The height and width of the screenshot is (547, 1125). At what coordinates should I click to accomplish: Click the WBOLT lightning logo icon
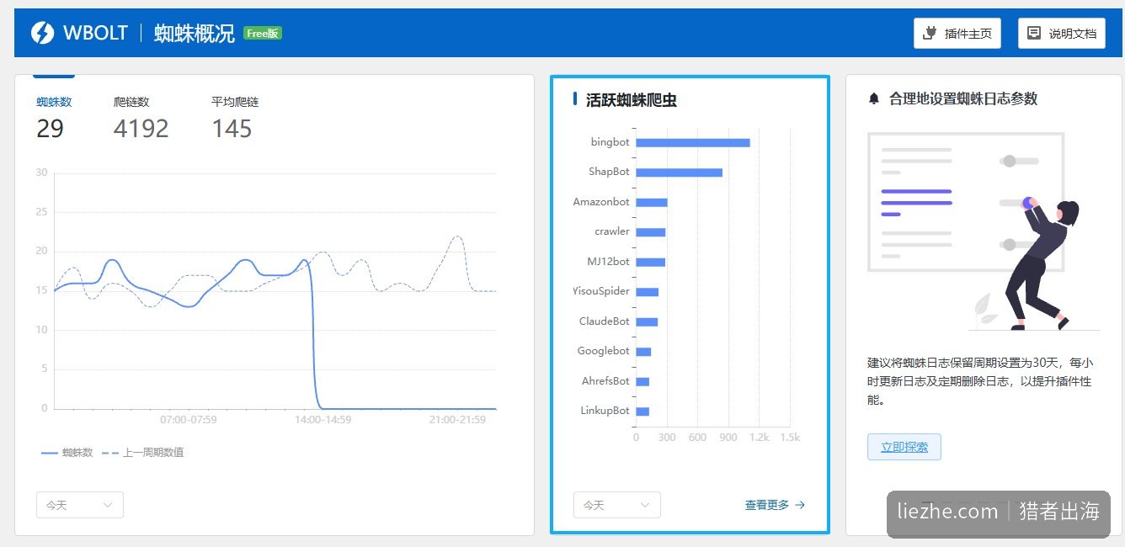tap(42, 33)
